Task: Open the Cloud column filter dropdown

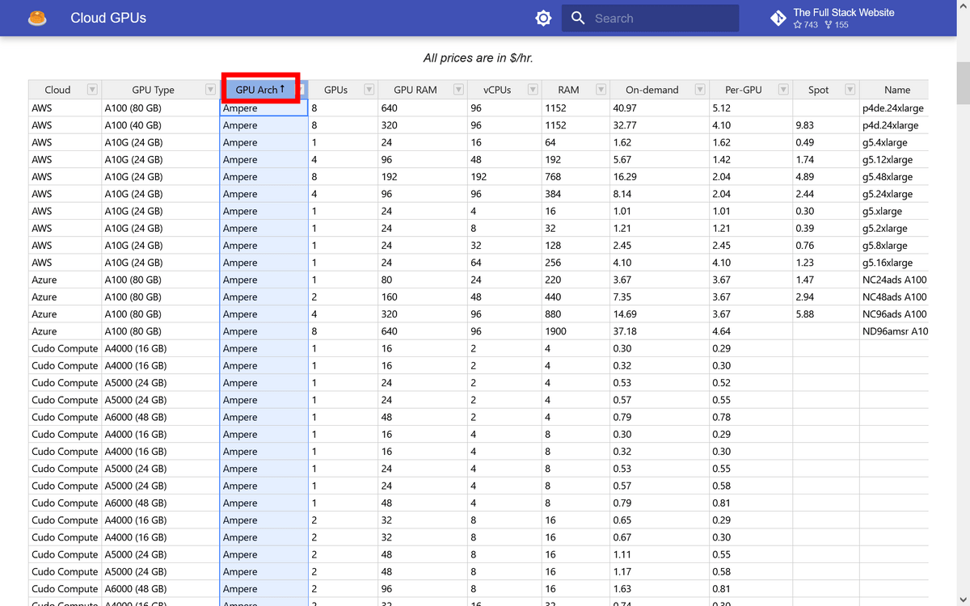Action: [92, 90]
